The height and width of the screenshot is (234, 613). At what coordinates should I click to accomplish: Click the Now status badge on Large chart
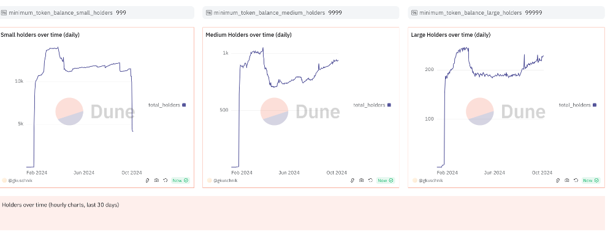(x=591, y=181)
